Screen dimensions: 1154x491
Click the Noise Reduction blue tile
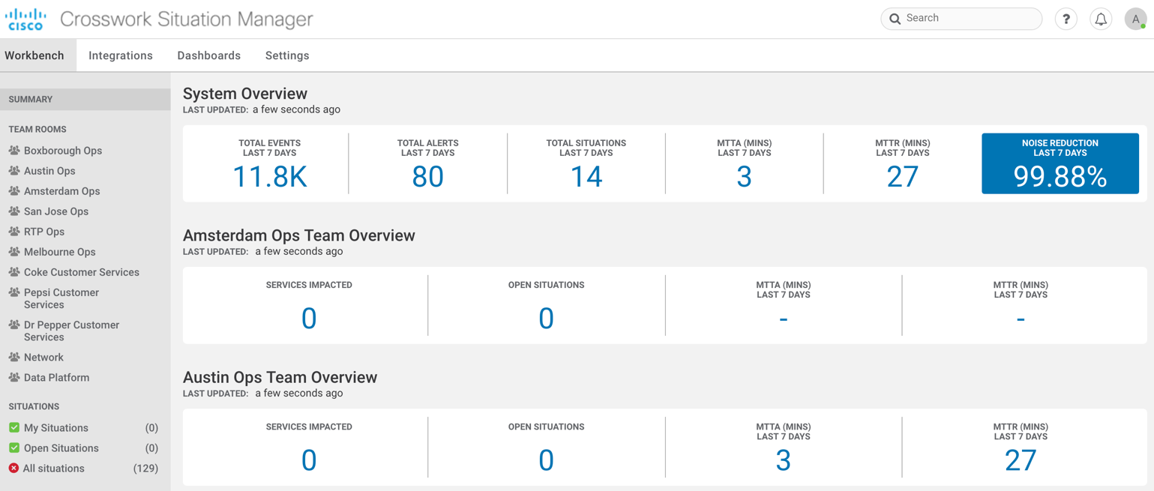[1060, 163]
